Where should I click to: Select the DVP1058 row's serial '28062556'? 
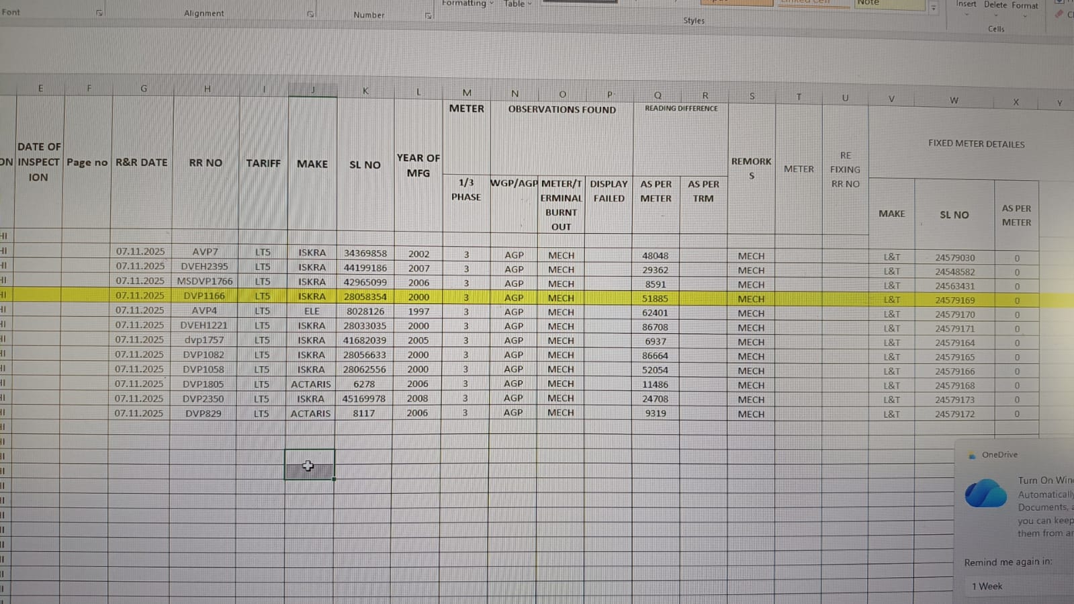(365, 370)
